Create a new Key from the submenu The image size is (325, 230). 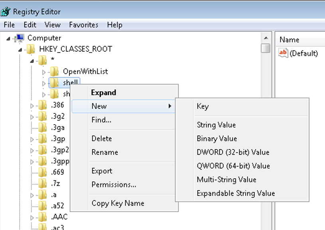coord(242,106)
